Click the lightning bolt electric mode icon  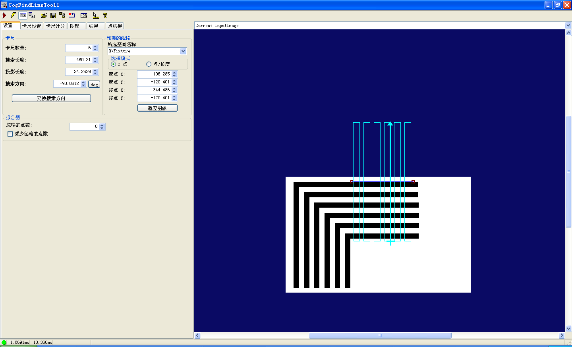(x=13, y=15)
